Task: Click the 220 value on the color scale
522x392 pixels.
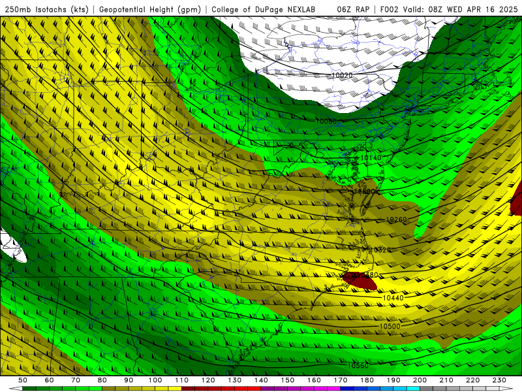Action: pos(472,380)
